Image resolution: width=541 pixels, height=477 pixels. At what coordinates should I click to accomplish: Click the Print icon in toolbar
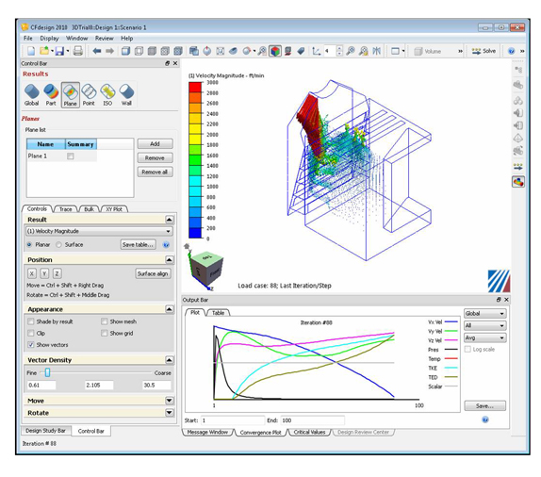(x=78, y=51)
